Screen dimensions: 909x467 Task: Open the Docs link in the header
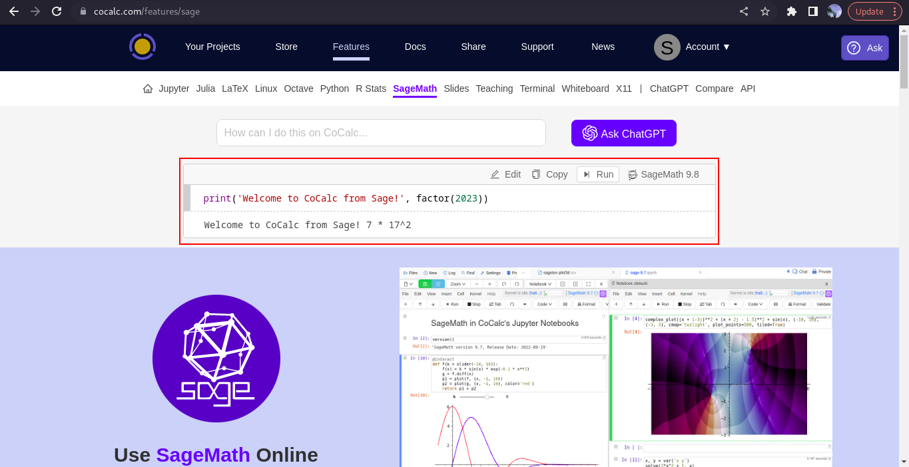point(415,47)
